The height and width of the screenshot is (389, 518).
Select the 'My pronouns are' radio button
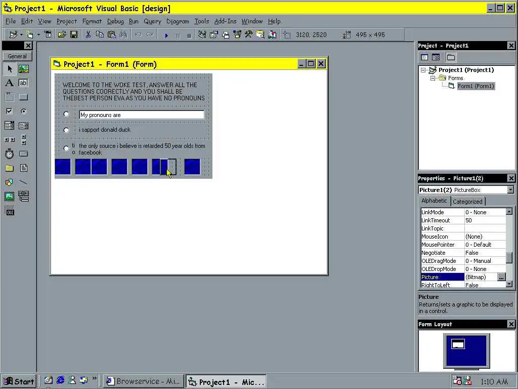66,114
